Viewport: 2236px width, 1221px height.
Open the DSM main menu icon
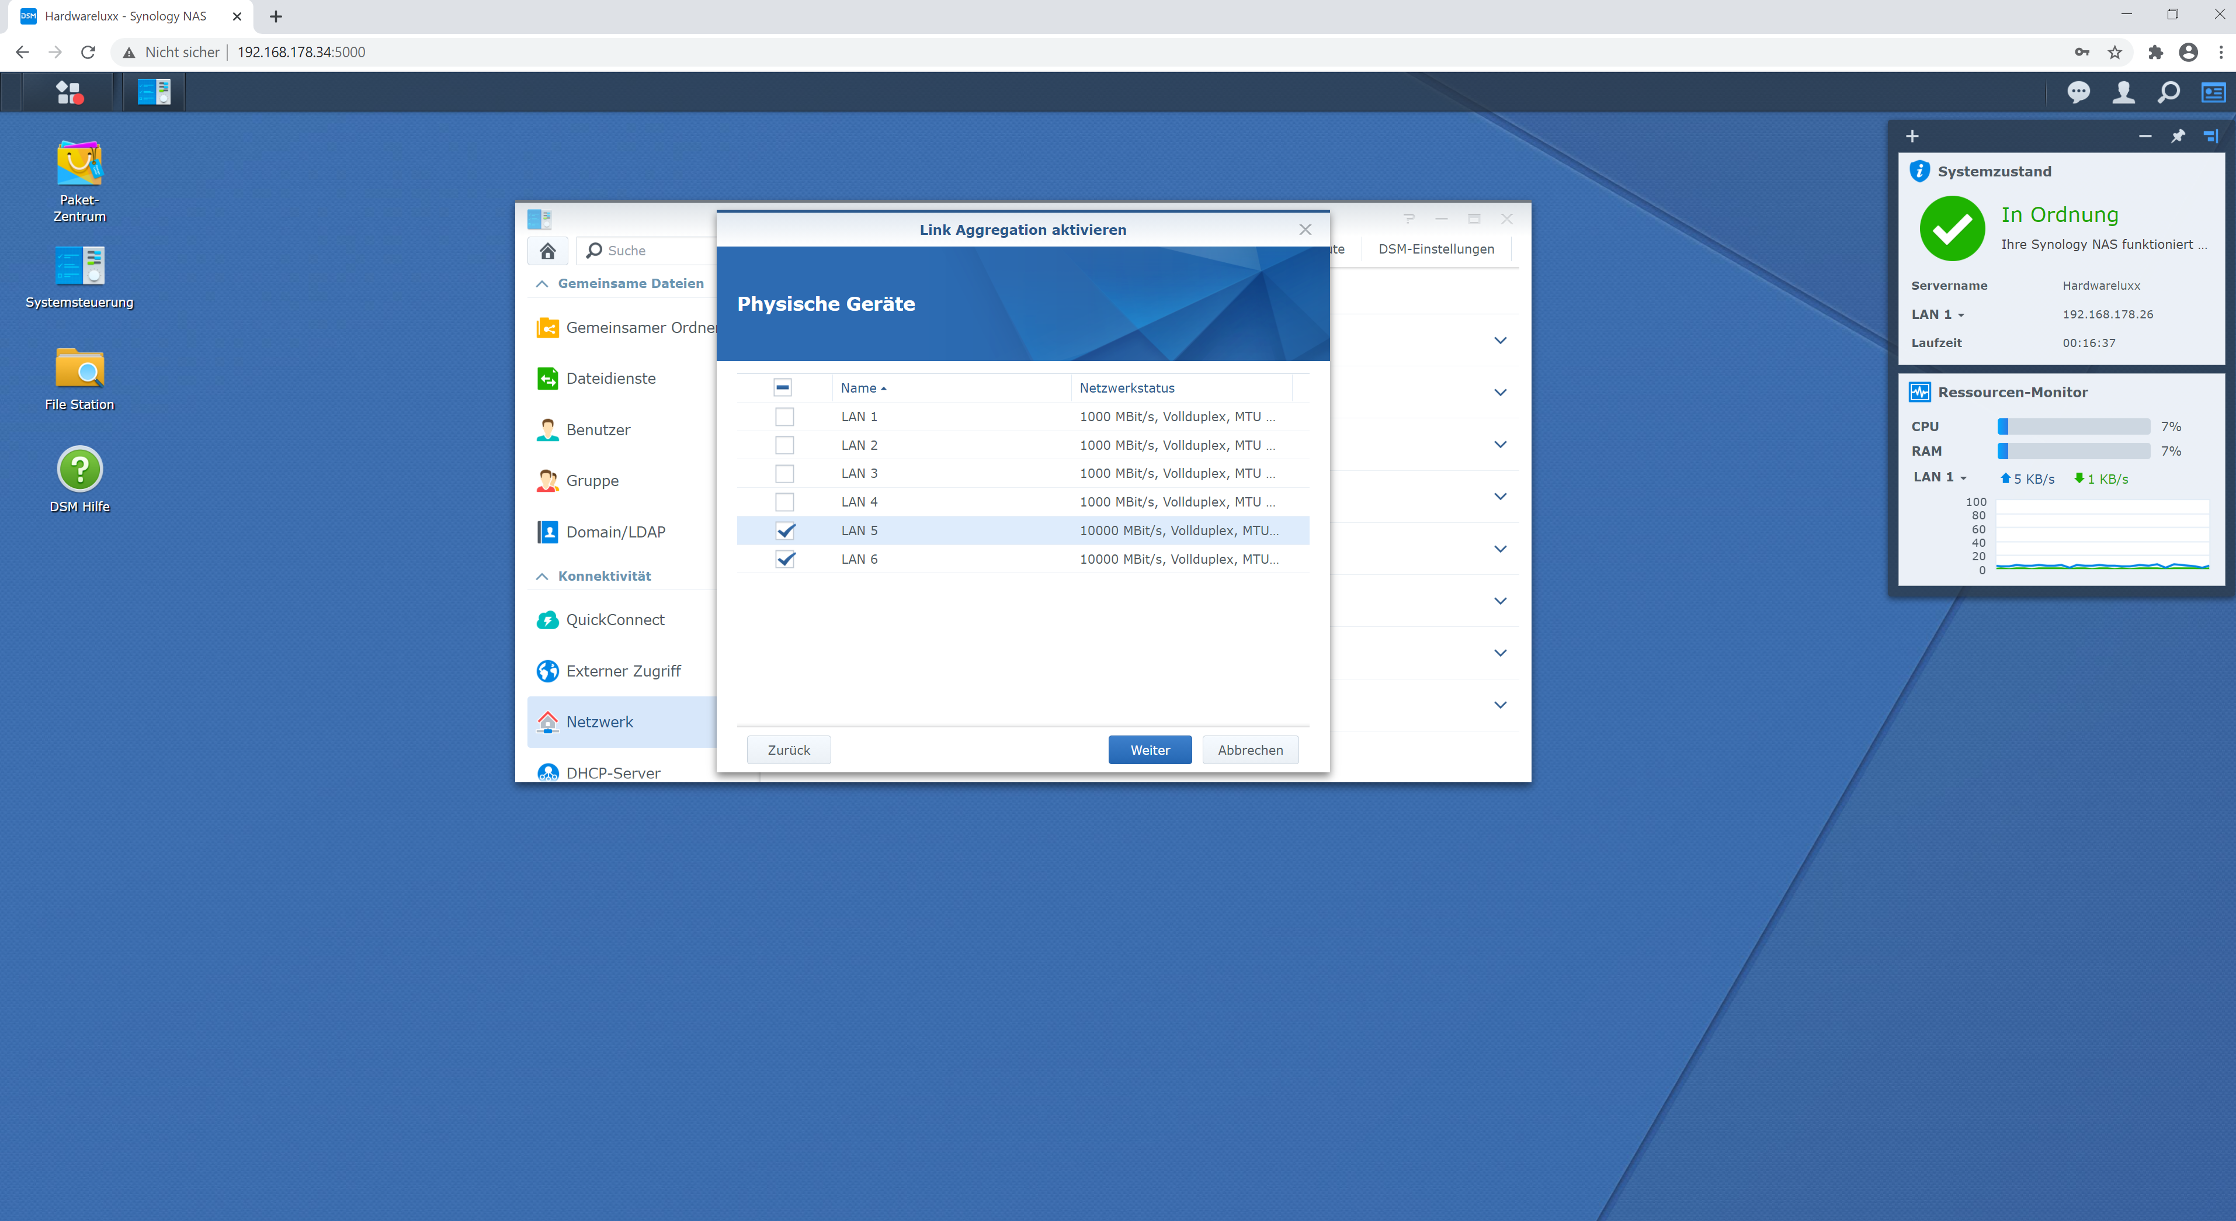68,92
